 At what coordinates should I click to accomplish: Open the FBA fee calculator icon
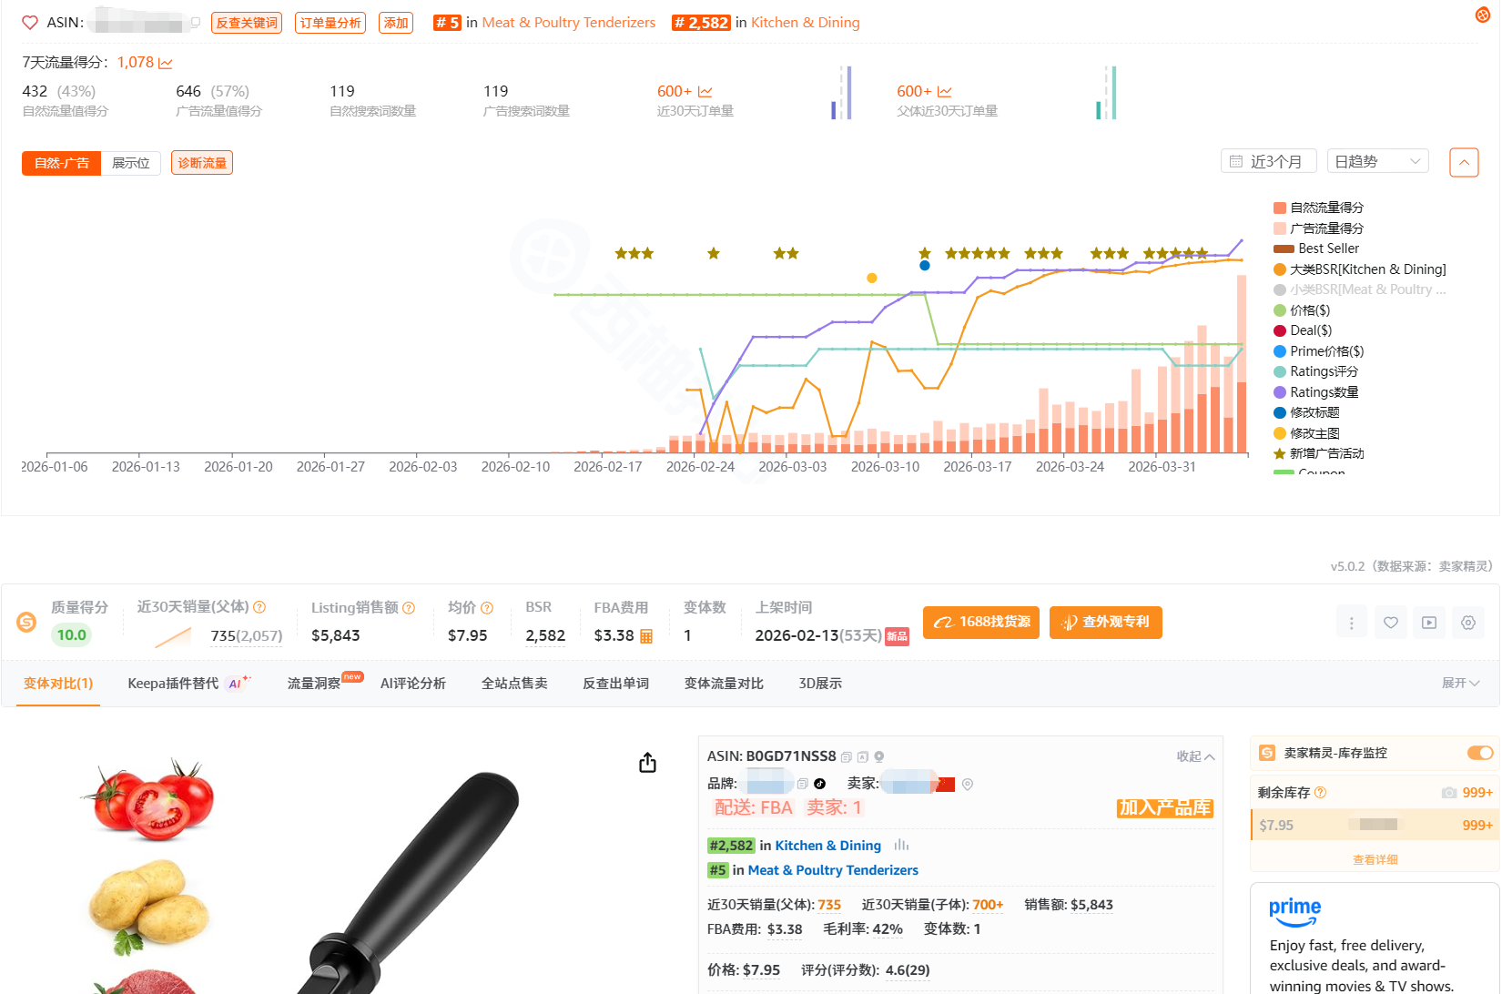646,636
